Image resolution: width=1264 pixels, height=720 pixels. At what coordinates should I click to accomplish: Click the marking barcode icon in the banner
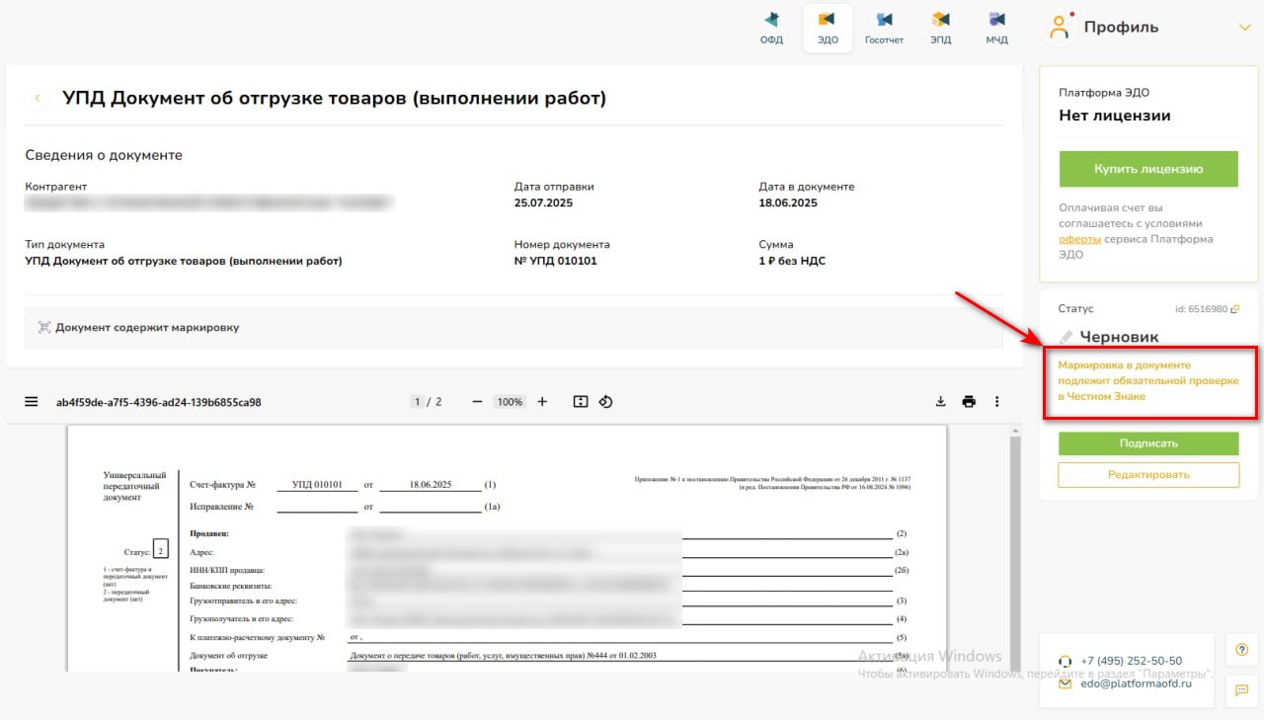pyautogui.click(x=44, y=327)
